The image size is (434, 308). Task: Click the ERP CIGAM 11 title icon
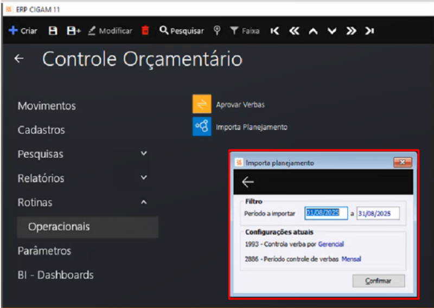(x=9, y=9)
